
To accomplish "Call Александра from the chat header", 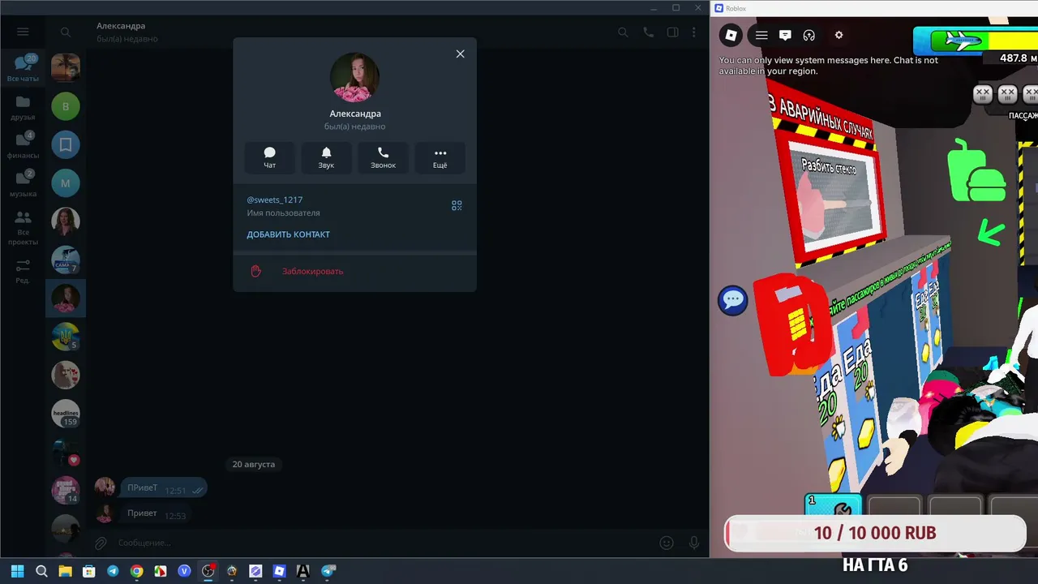I will [x=648, y=32].
